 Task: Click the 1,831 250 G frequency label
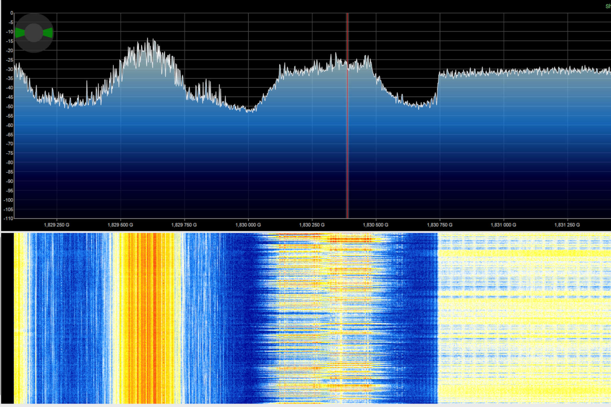[x=567, y=225]
